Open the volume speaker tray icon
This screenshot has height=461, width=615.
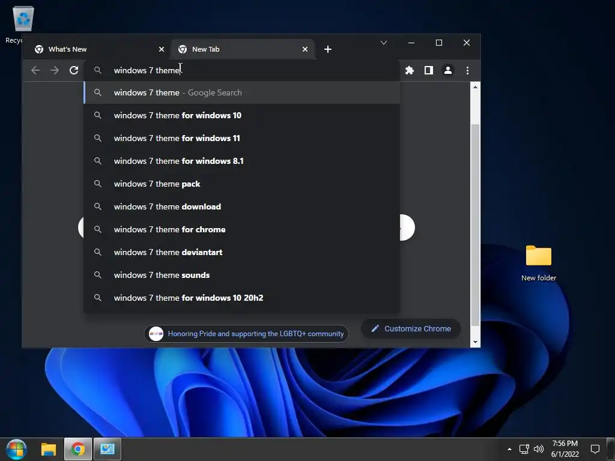pyautogui.click(x=539, y=449)
